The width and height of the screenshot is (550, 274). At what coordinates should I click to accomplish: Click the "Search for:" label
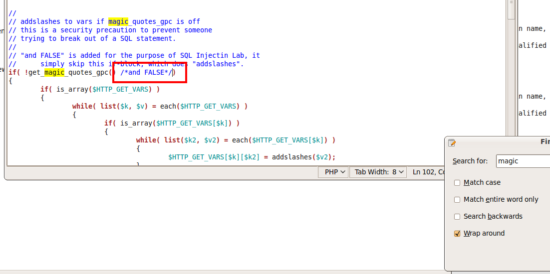click(470, 161)
